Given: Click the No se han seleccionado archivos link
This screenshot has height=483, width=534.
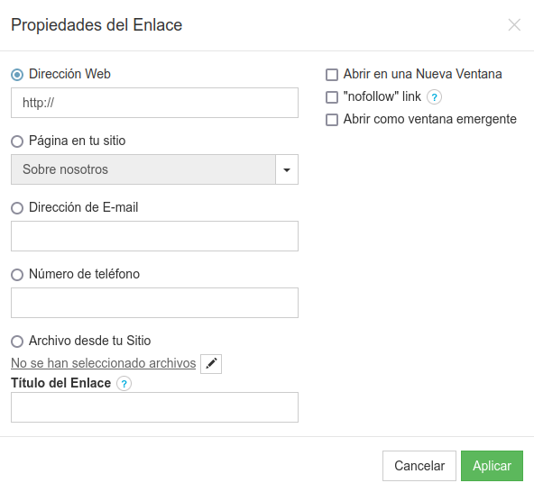Looking at the screenshot, I should click(x=103, y=363).
